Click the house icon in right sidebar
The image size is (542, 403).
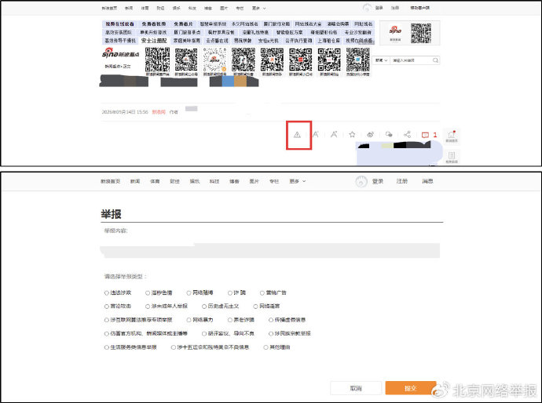tap(452, 136)
